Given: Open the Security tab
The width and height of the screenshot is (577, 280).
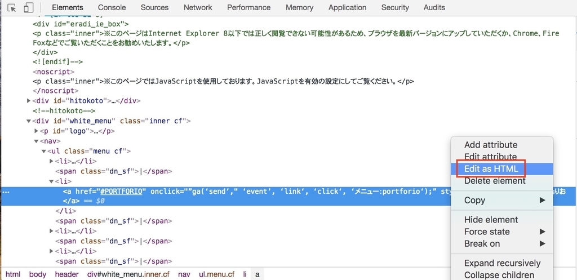Looking at the screenshot, I should (395, 7).
